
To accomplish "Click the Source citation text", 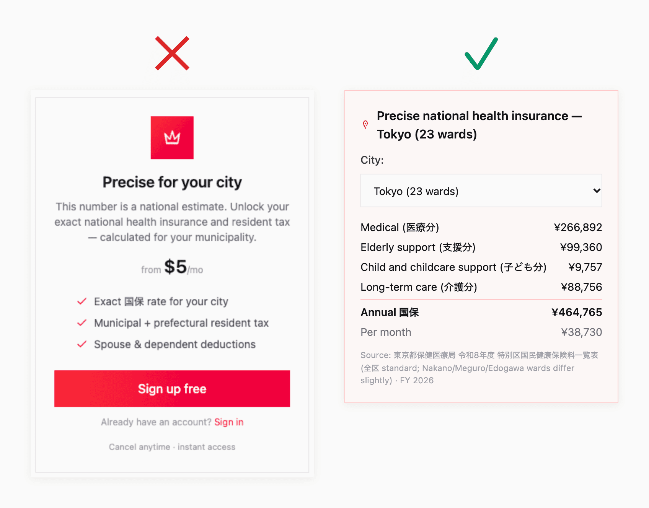I will point(479,368).
